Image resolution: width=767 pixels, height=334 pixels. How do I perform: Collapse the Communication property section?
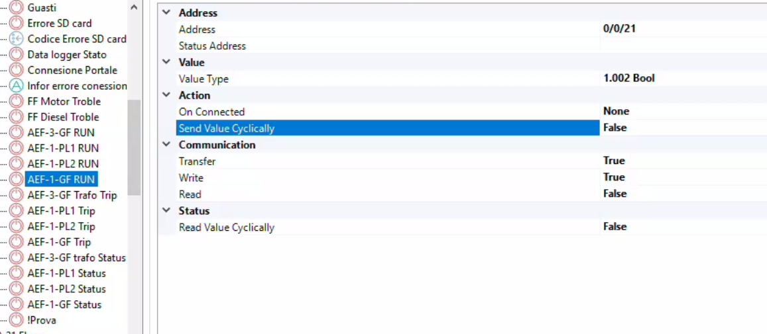166,144
